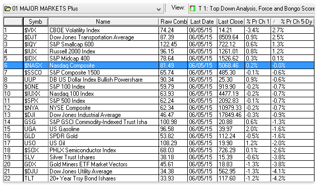Sort by the Raw Comb column header

tap(173, 22)
